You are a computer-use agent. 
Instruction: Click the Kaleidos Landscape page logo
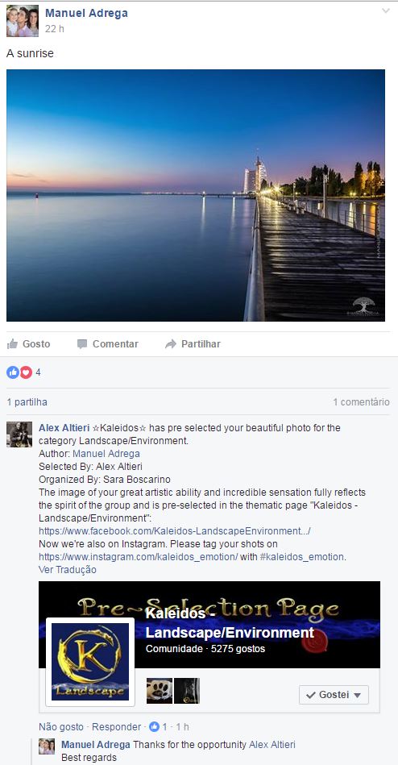[x=90, y=662]
